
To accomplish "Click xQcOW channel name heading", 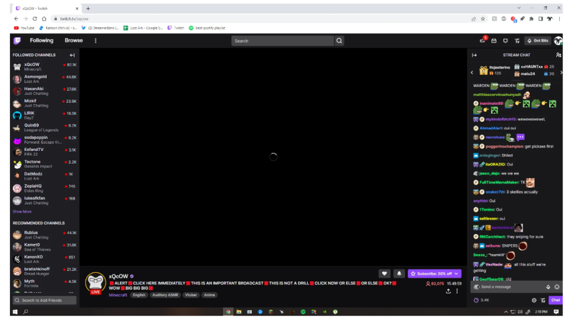I will (119, 276).
